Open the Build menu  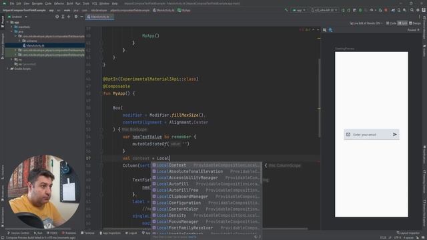coord(69,3)
